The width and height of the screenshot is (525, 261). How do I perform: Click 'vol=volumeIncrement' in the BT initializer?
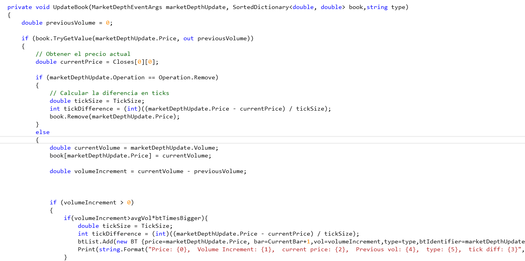(x=347, y=241)
